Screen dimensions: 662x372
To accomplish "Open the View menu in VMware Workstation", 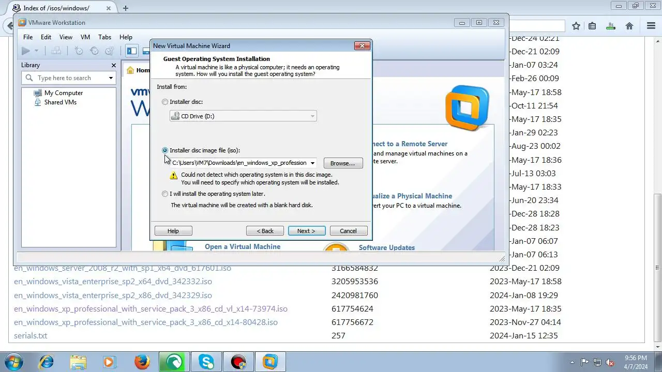I will click(x=66, y=37).
